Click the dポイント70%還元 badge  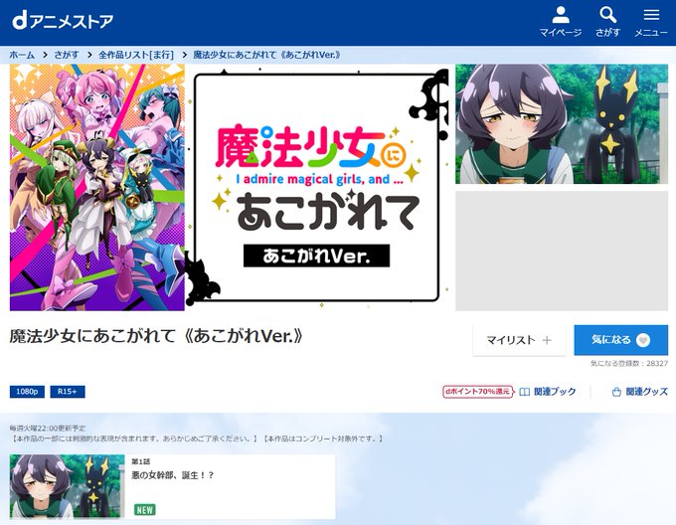point(478,392)
